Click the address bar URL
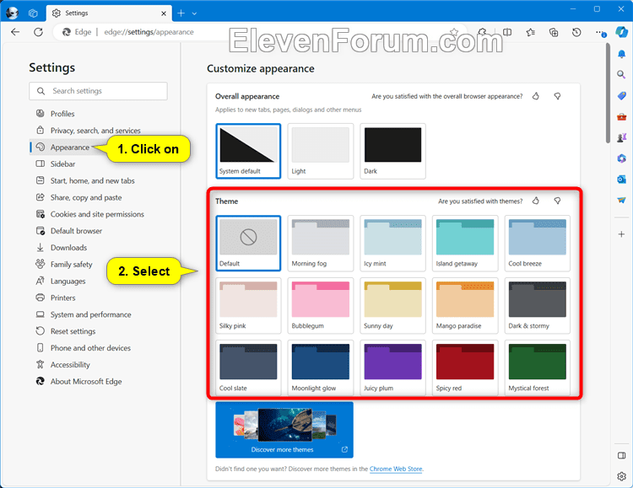Screen dimensions: 633x488 click(x=149, y=32)
